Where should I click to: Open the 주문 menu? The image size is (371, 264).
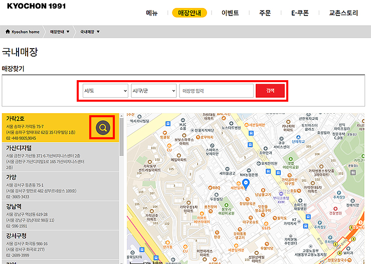point(265,13)
